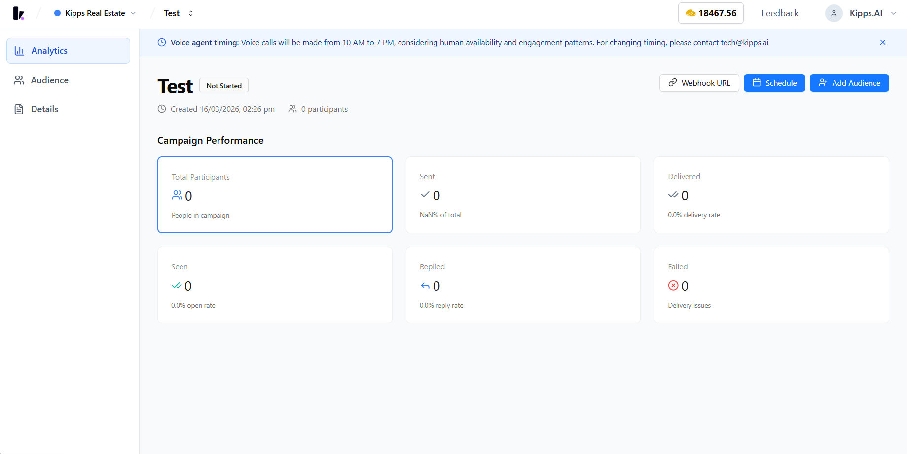The height and width of the screenshot is (454, 907).
Task: Click the Add Audience button
Action: point(849,83)
